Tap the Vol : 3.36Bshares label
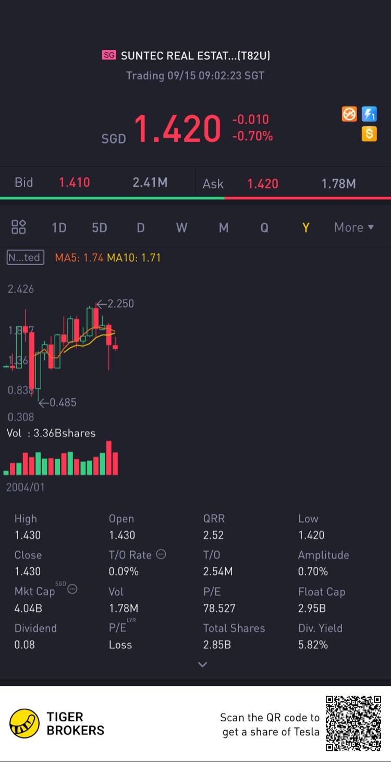This screenshot has height=762, width=391. pyautogui.click(x=51, y=433)
